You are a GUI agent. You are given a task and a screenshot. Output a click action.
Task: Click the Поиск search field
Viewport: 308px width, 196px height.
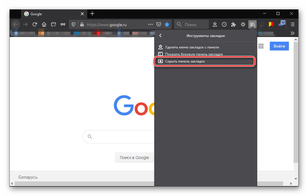click(x=191, y=25)
